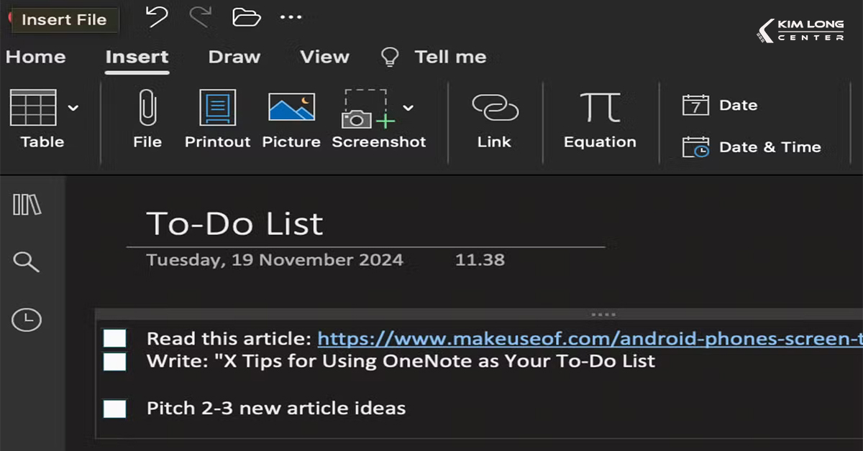The image size is (863, 451).
Task: Open the Equation pi tool
Action: [600, 109]
